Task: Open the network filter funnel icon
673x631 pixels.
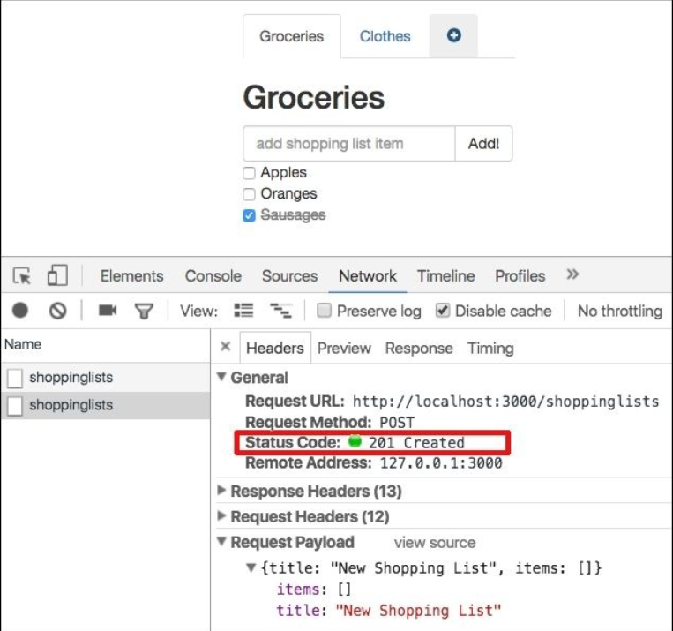Action: (x=143, y=311)
